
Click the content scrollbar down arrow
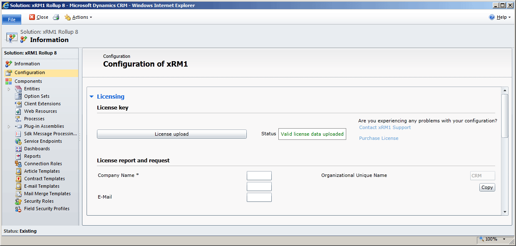tap(505, 212)
